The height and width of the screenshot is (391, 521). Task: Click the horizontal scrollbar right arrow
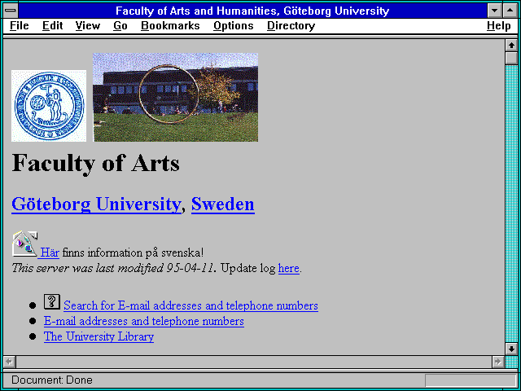pyautogui.click(x=498, y=362)
